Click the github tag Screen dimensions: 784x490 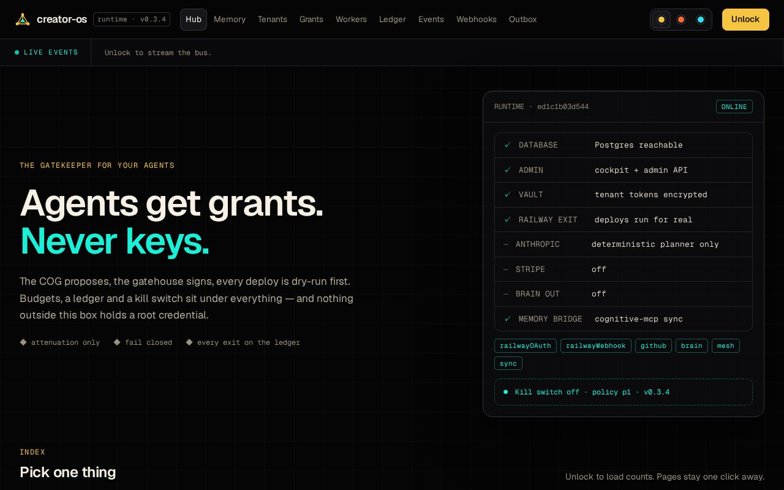coord(654,346)
